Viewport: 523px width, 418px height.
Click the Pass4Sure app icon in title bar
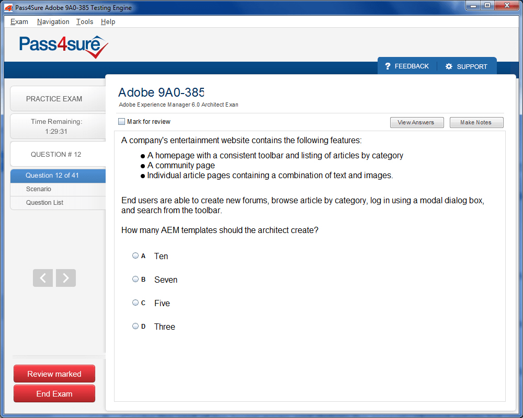tap(8, 7)
